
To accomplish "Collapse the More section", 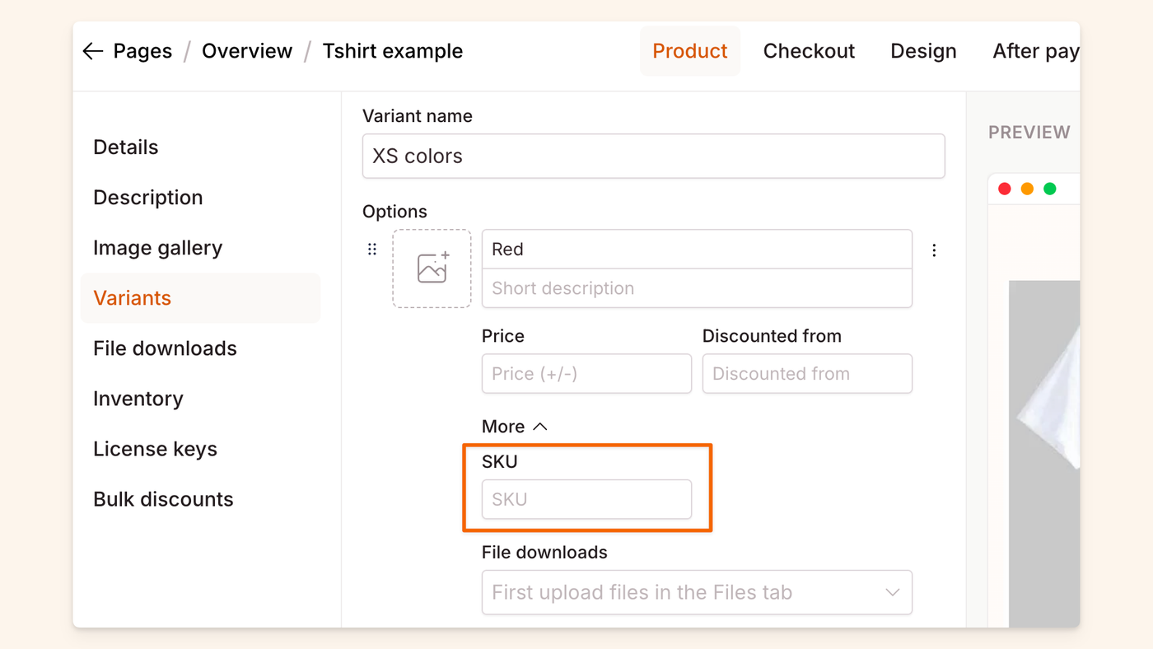I will tap(515, 427).
